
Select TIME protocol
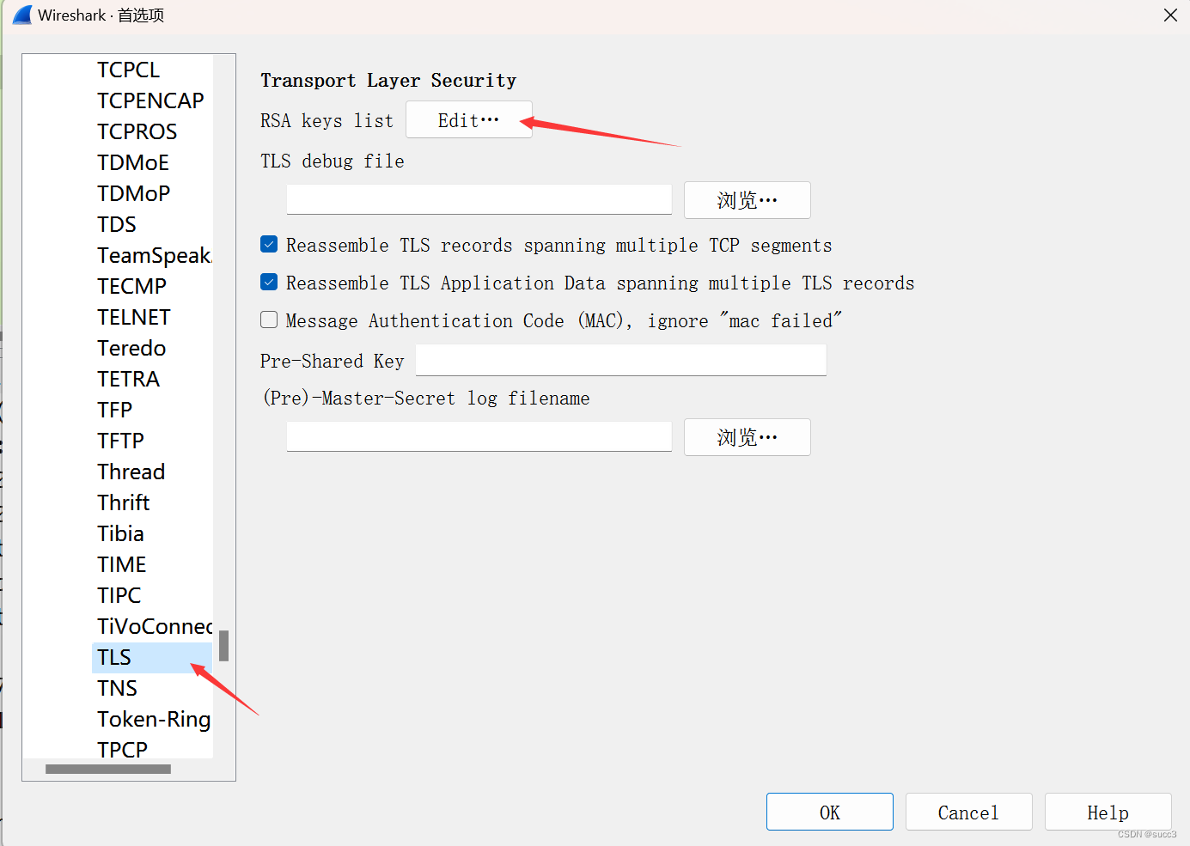pyautogui.click(x=122, y=564)
